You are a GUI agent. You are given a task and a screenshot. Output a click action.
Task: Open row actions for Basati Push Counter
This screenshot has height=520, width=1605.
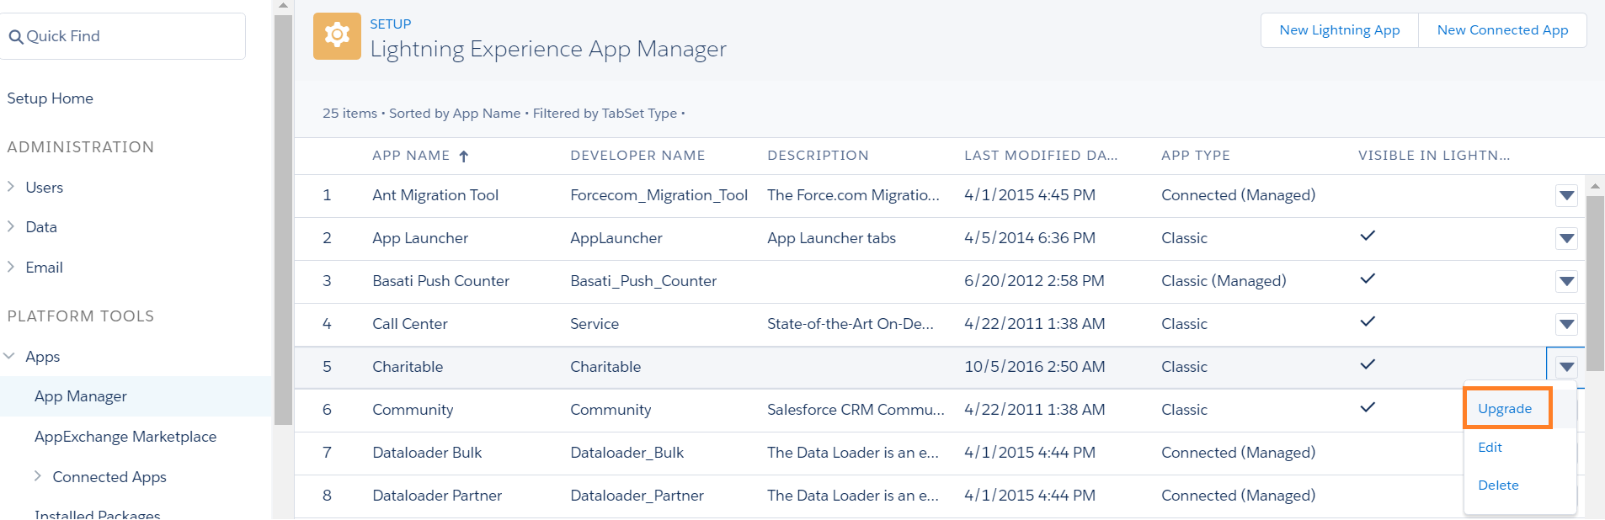click(1565, 281)
